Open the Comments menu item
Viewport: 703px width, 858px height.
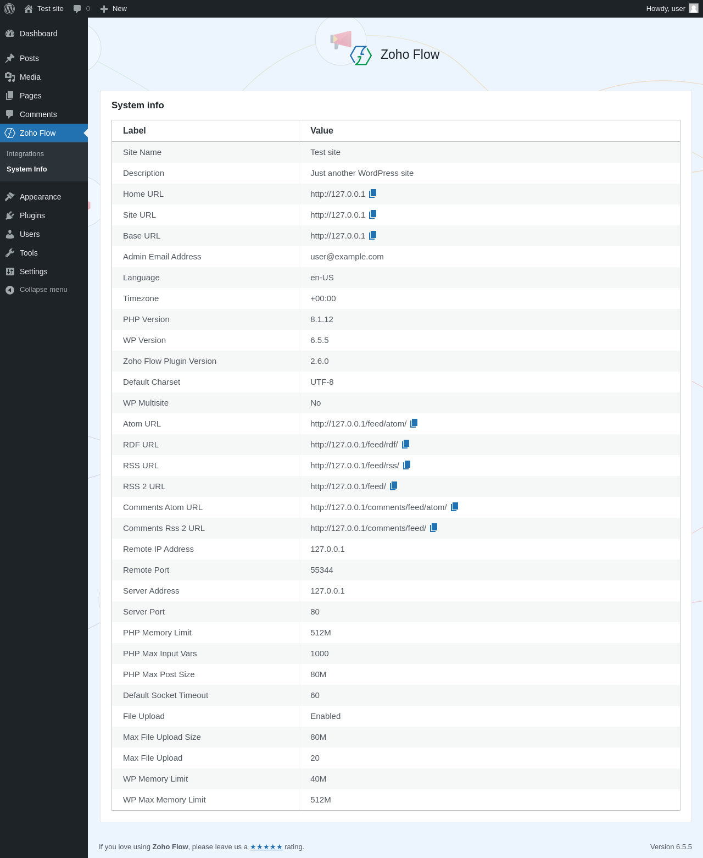click(x=44, y=114)
